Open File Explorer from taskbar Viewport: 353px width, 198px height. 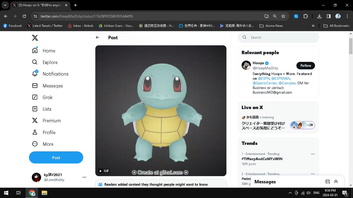(x=44, y=193)
